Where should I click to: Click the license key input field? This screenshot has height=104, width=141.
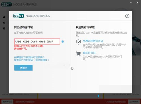tap(37, 41)
